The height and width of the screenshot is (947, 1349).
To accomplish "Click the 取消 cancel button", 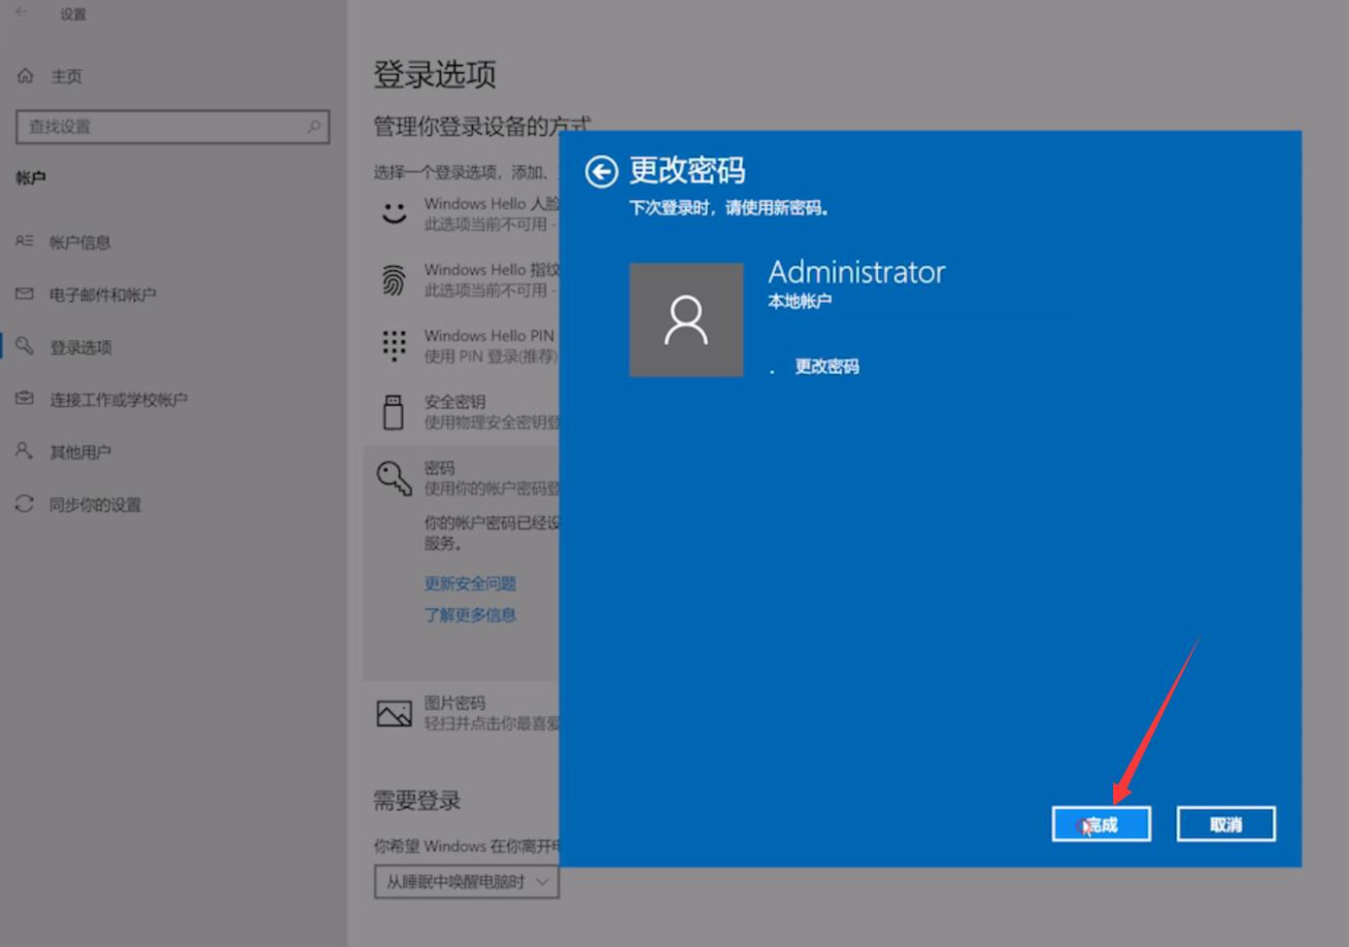I will tap(1226, 825).
